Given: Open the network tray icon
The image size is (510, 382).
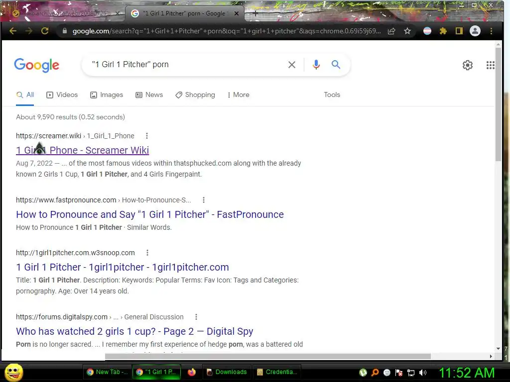Looking at the screenshot, I should click(411, 373).
